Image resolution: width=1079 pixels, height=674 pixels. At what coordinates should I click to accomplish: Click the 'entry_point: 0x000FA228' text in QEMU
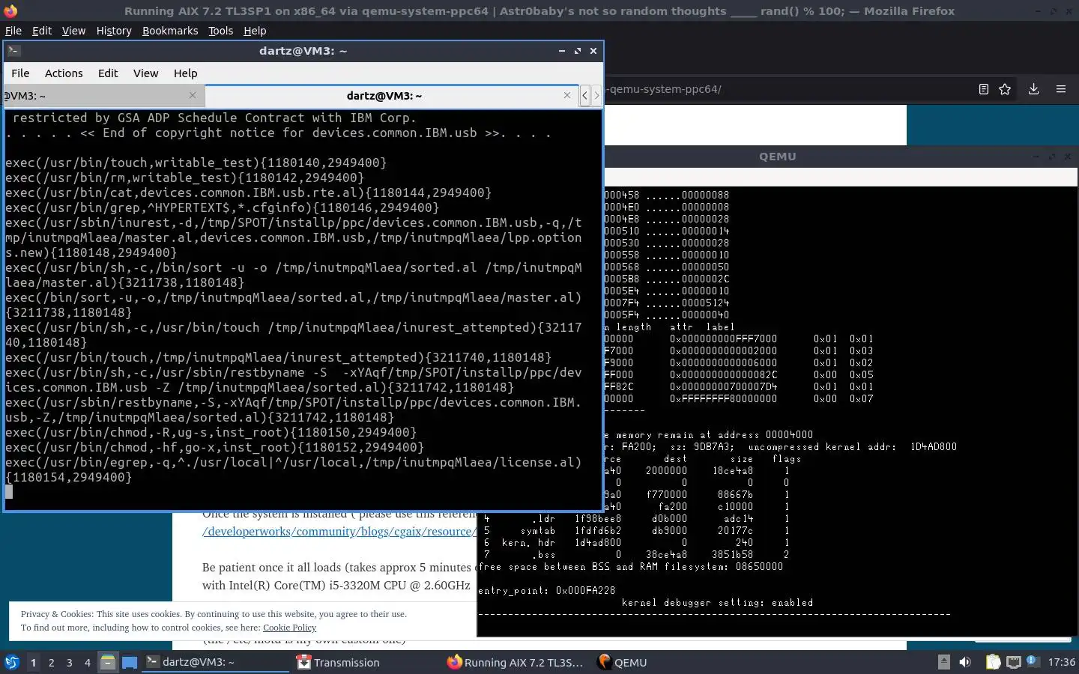pos(546,591)
